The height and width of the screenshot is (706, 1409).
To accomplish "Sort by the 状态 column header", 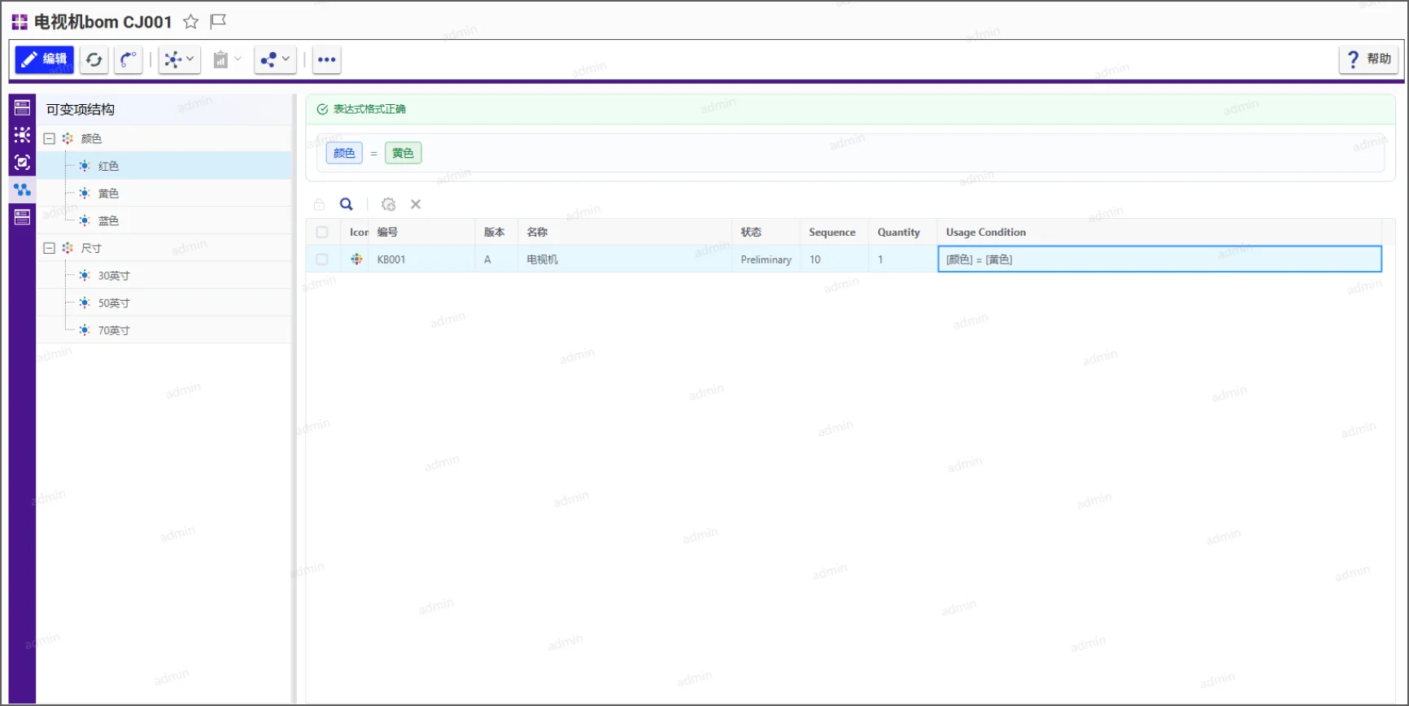I will point(766,233).
